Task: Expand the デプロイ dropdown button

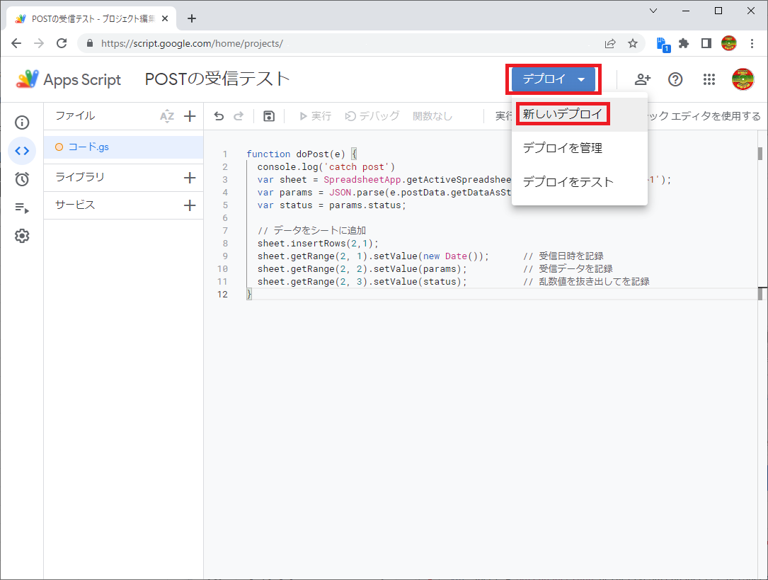Action: click(x=554, y=79)
